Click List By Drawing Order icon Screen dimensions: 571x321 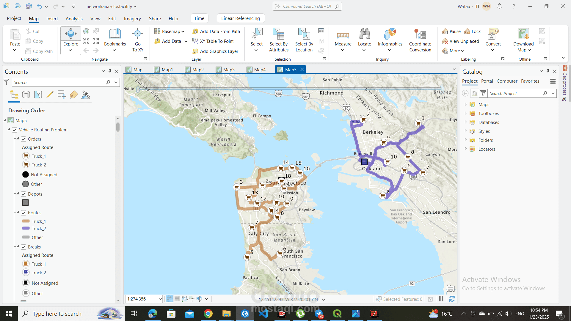tap(14, 95)
